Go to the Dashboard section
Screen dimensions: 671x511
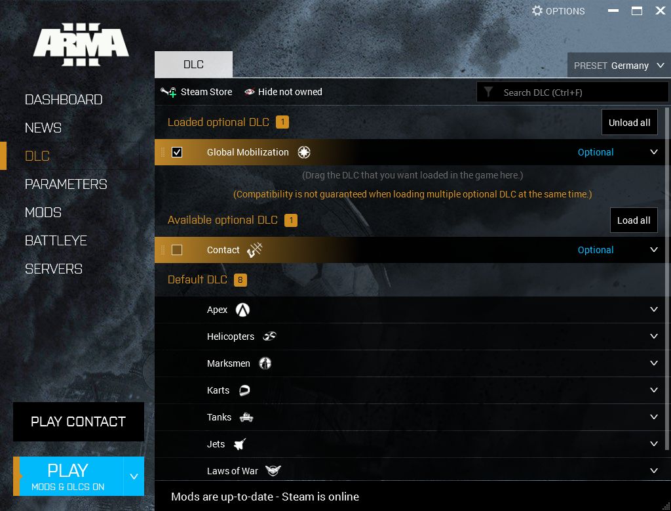point(64,99)
